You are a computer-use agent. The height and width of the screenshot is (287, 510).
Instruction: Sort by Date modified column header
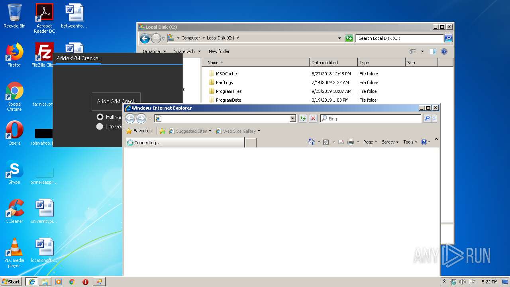pyautogui.click(x=333, y=63)
